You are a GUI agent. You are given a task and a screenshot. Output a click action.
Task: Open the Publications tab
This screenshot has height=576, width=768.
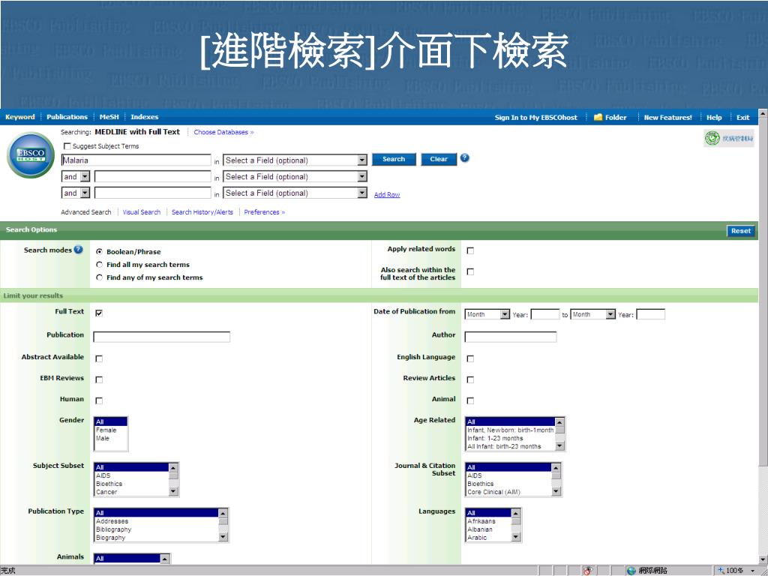[67, 117]
